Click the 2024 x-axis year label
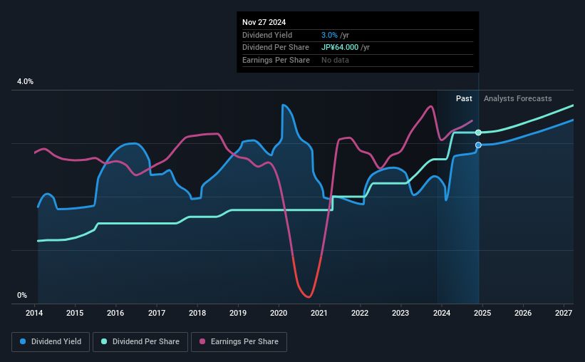Image resolution: width=585 pixels, height=362 pixels. pyautogui.click(x=442, y=313)
